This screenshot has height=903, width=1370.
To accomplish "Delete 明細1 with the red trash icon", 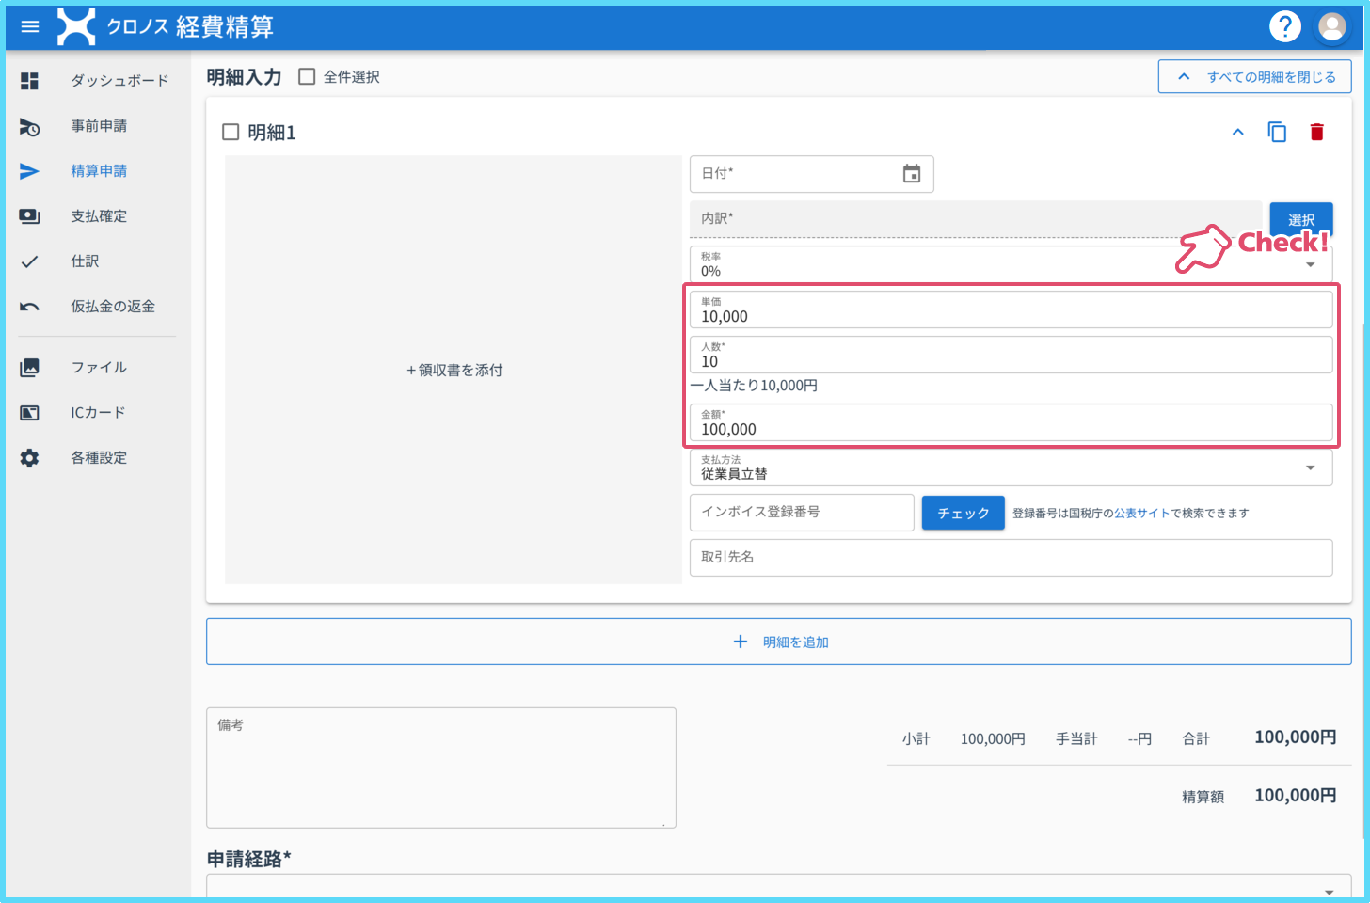I will pos(1316,133).
